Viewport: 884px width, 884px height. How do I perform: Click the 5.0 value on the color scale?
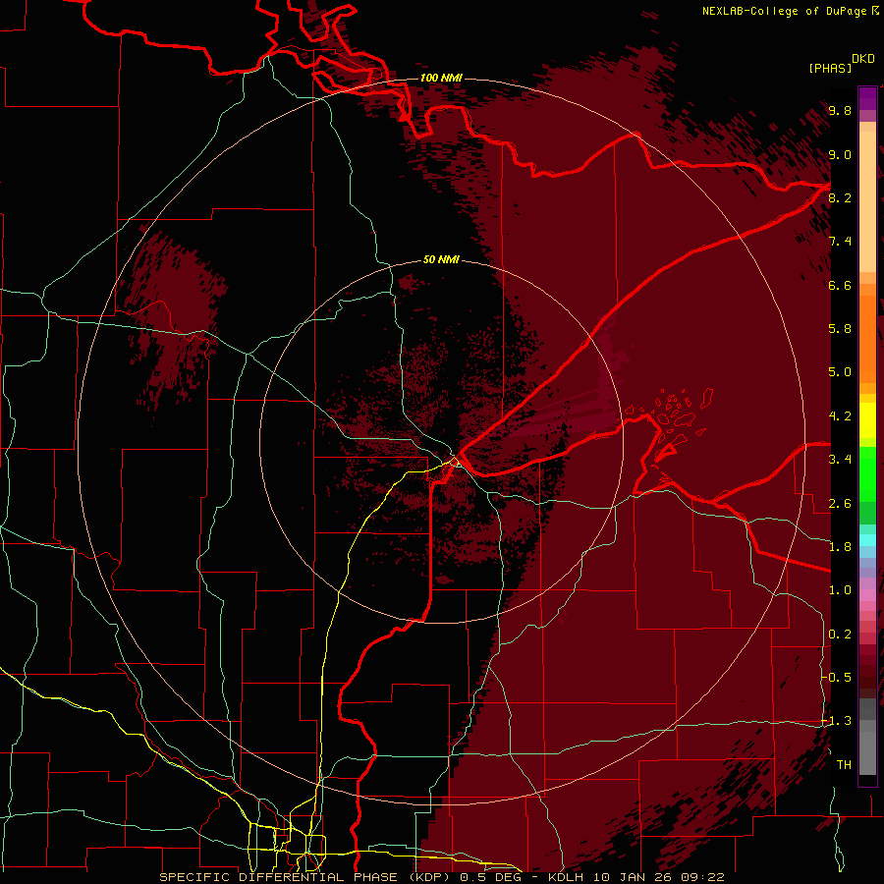click(x=840, y=372)
